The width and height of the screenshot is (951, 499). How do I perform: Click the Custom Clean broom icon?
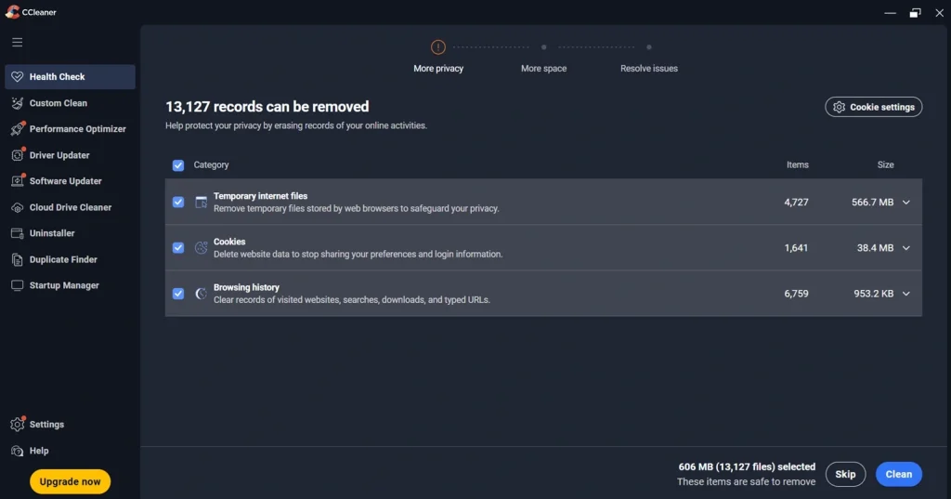coord(17,103)
